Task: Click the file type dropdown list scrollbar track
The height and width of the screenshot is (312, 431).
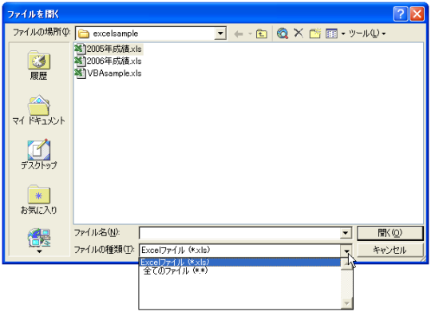Action: (346, 284)
